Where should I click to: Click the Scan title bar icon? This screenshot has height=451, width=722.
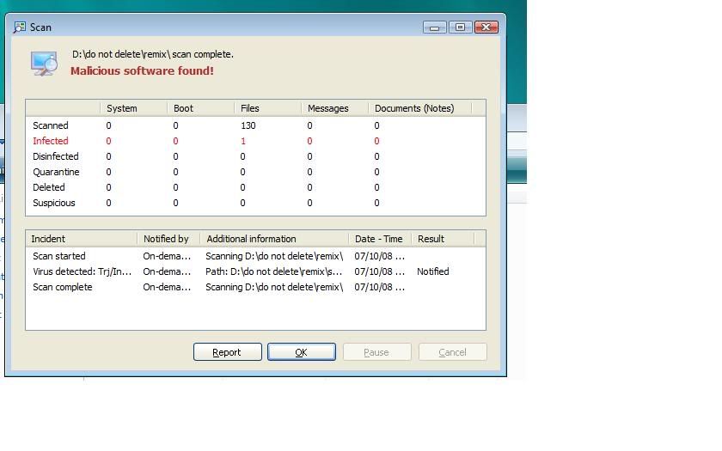pyautogui.click(x=20, y=27)
